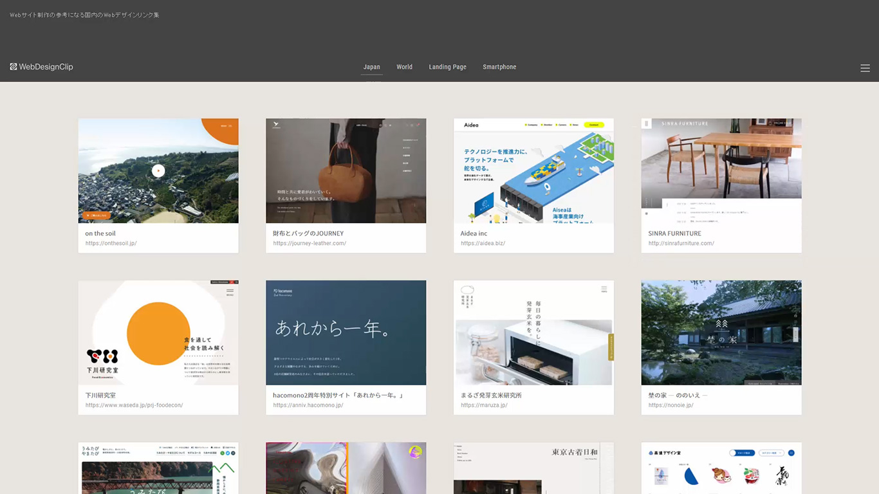Screen dimensions: 879x494
Task: Open the うみたび やまたび thumbnail
Action: coord(158,468)
